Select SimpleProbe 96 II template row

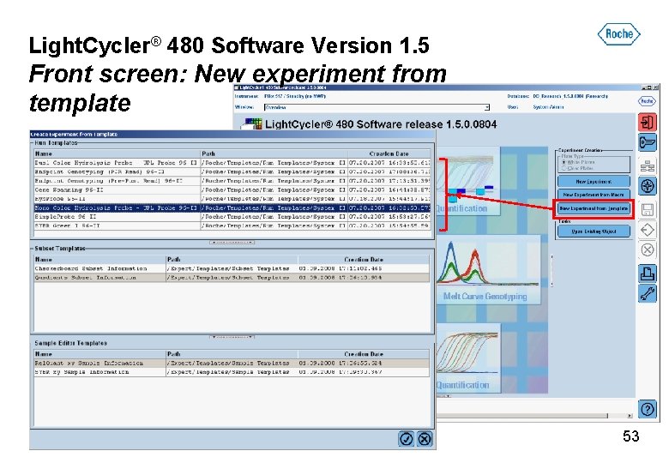click(232, 217)
